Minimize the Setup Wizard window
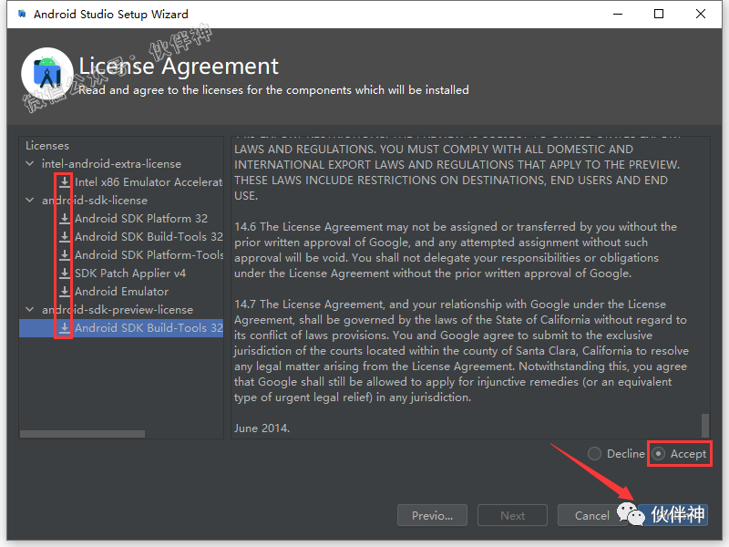The image size is (729, 547). click(618, 14)
